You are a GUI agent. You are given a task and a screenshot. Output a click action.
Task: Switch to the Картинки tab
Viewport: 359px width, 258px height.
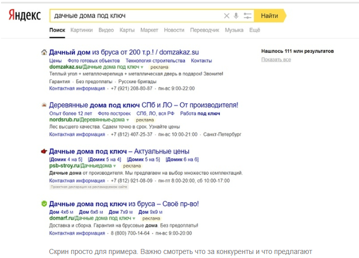81,30
